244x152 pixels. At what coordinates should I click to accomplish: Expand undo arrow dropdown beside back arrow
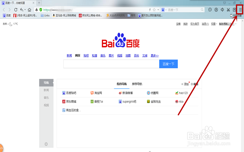(x=25, y=10)
